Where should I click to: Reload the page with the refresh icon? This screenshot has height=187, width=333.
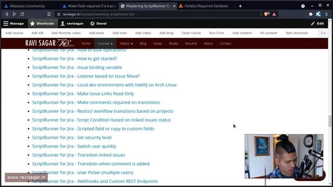(x=22, y=14)
